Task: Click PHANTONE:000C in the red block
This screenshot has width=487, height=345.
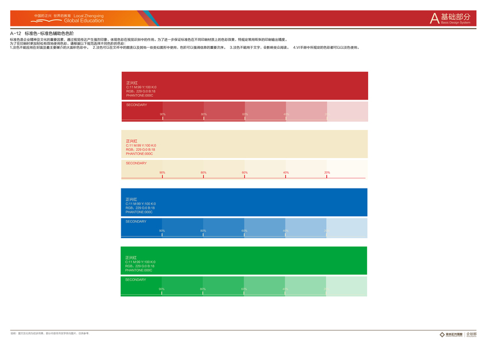Action: 140,95
